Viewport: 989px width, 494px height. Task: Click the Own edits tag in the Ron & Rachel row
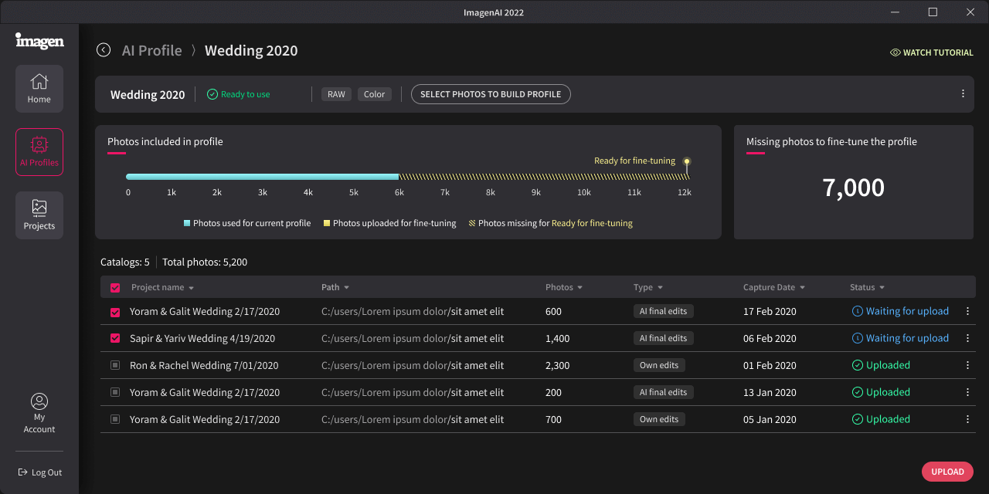click(659, 365)
